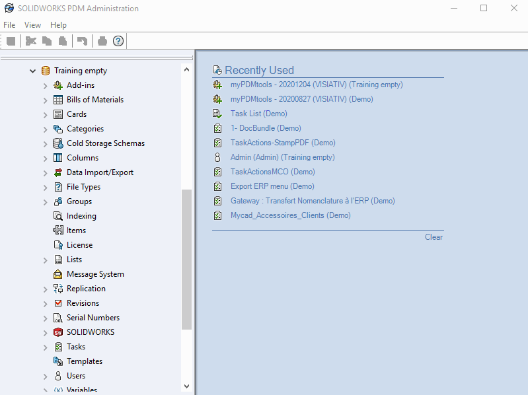Open the View menu
The image size is (528, 395).
coord(32,25)
